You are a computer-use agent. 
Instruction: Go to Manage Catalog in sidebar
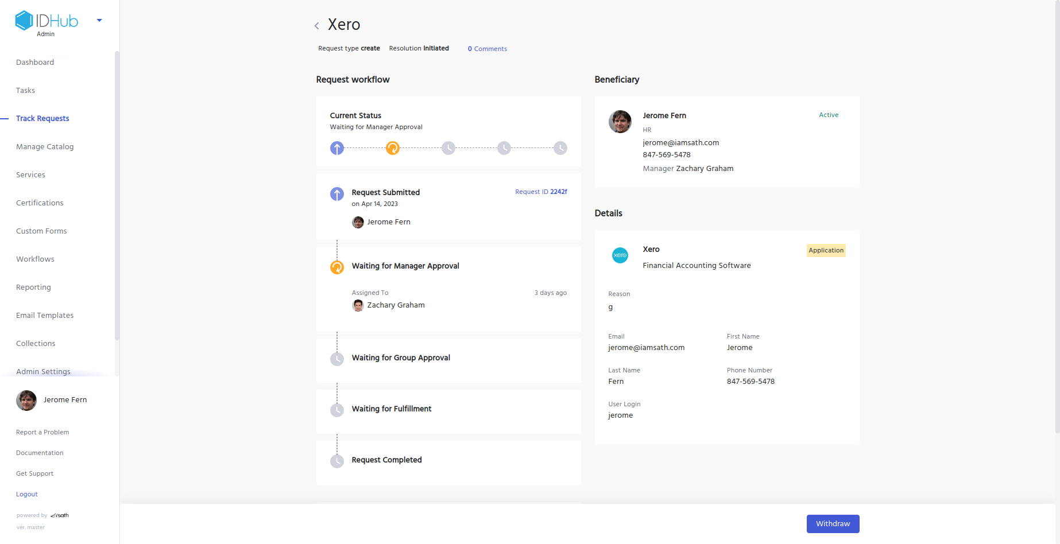coord(45,146)
